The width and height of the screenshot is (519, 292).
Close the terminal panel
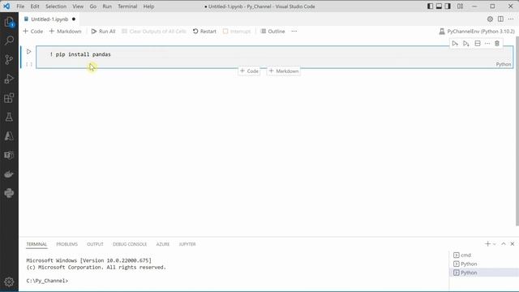pos(513,244)
